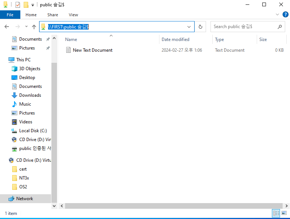
Task: Go forward with the Forward arrow
Action: click(18, 27)
